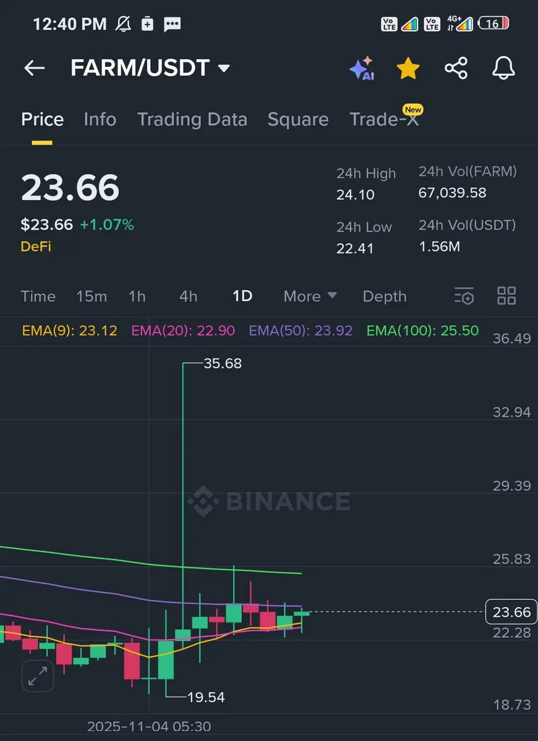Click the large 23.66 last price
538x741 pixels.
point(70,188)
